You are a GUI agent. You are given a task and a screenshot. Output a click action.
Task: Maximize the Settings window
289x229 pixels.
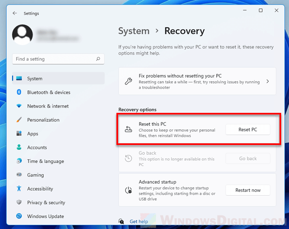pyautogui.click(x=261, y=10)
